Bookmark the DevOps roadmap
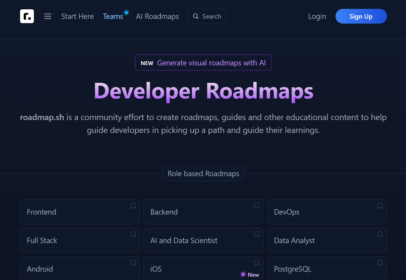This screenshot has height=280, width=406. pyautogui.click(x=380, y=206)
